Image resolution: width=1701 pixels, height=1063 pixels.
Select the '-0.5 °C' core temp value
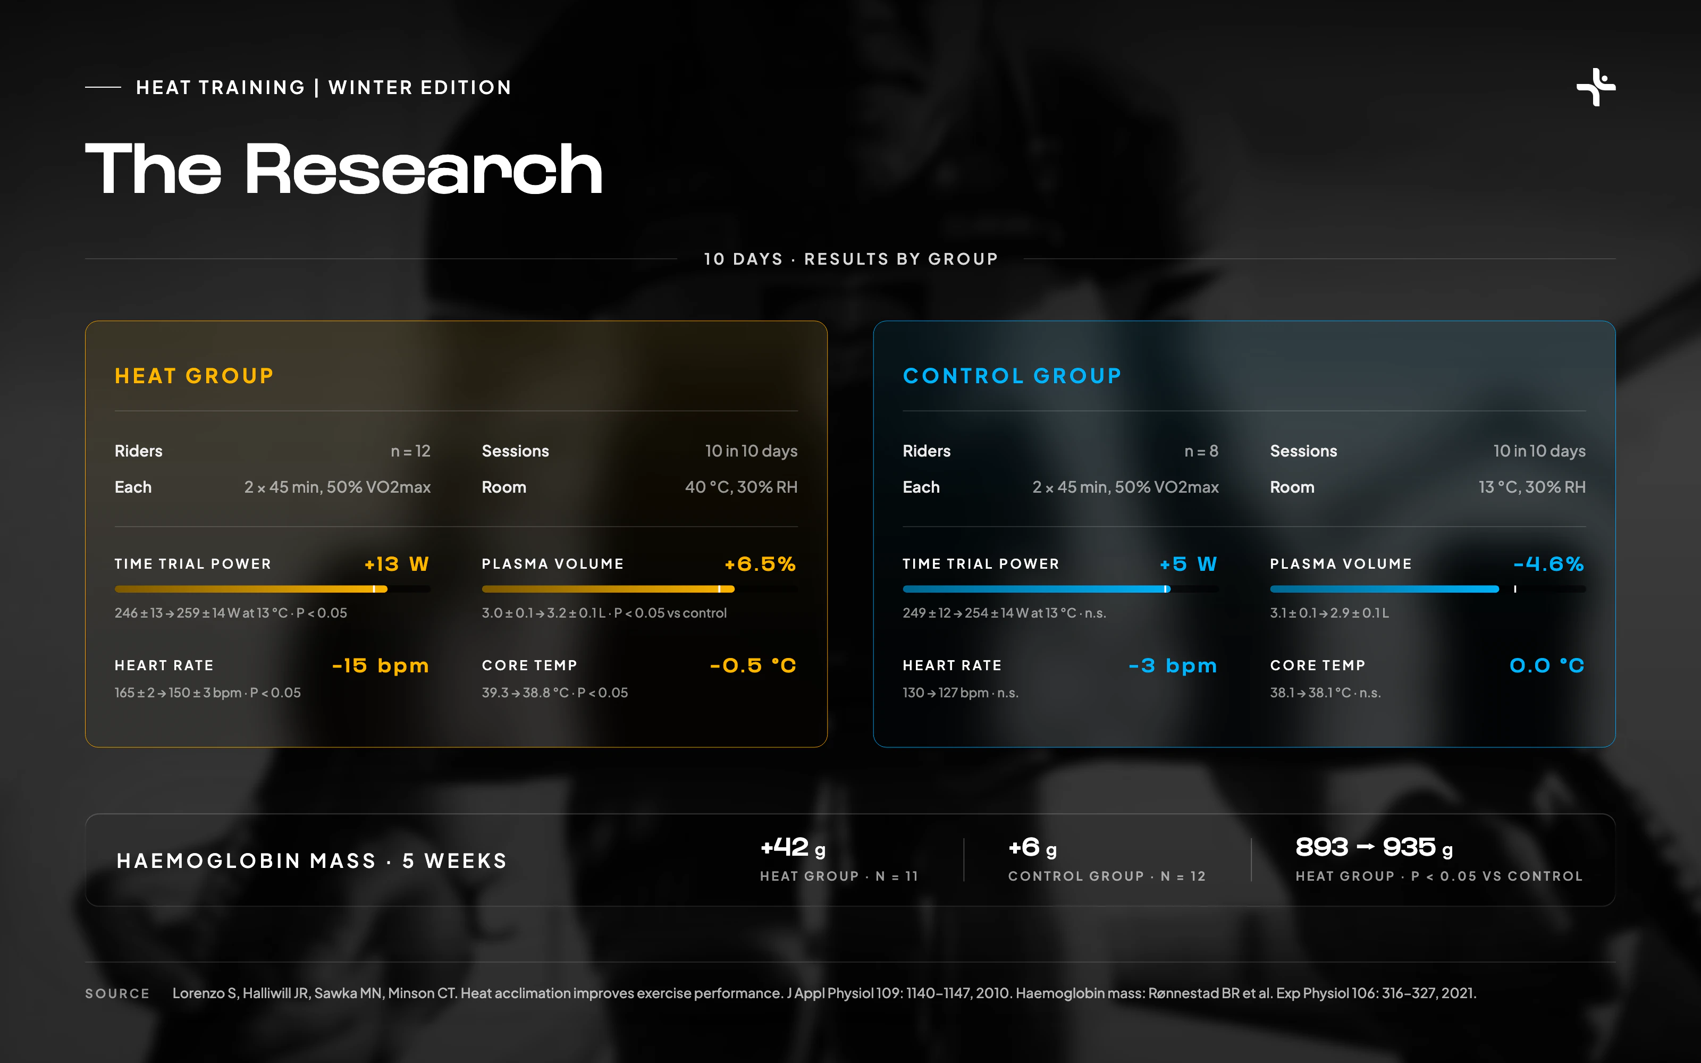(753, 666)
